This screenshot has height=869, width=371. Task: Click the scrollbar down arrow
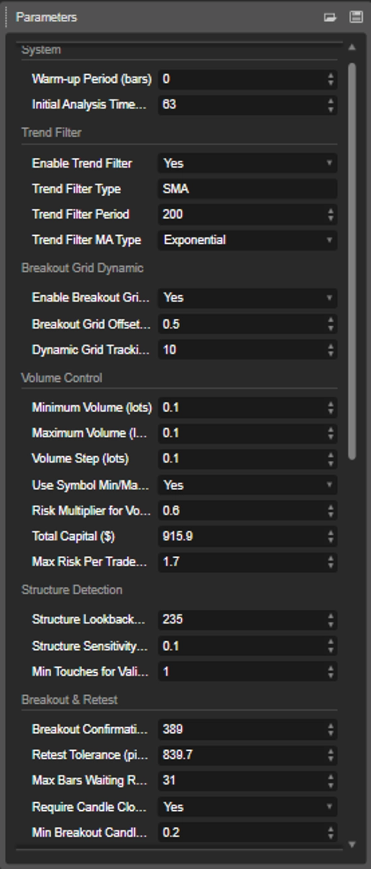(x=352, y=843)
